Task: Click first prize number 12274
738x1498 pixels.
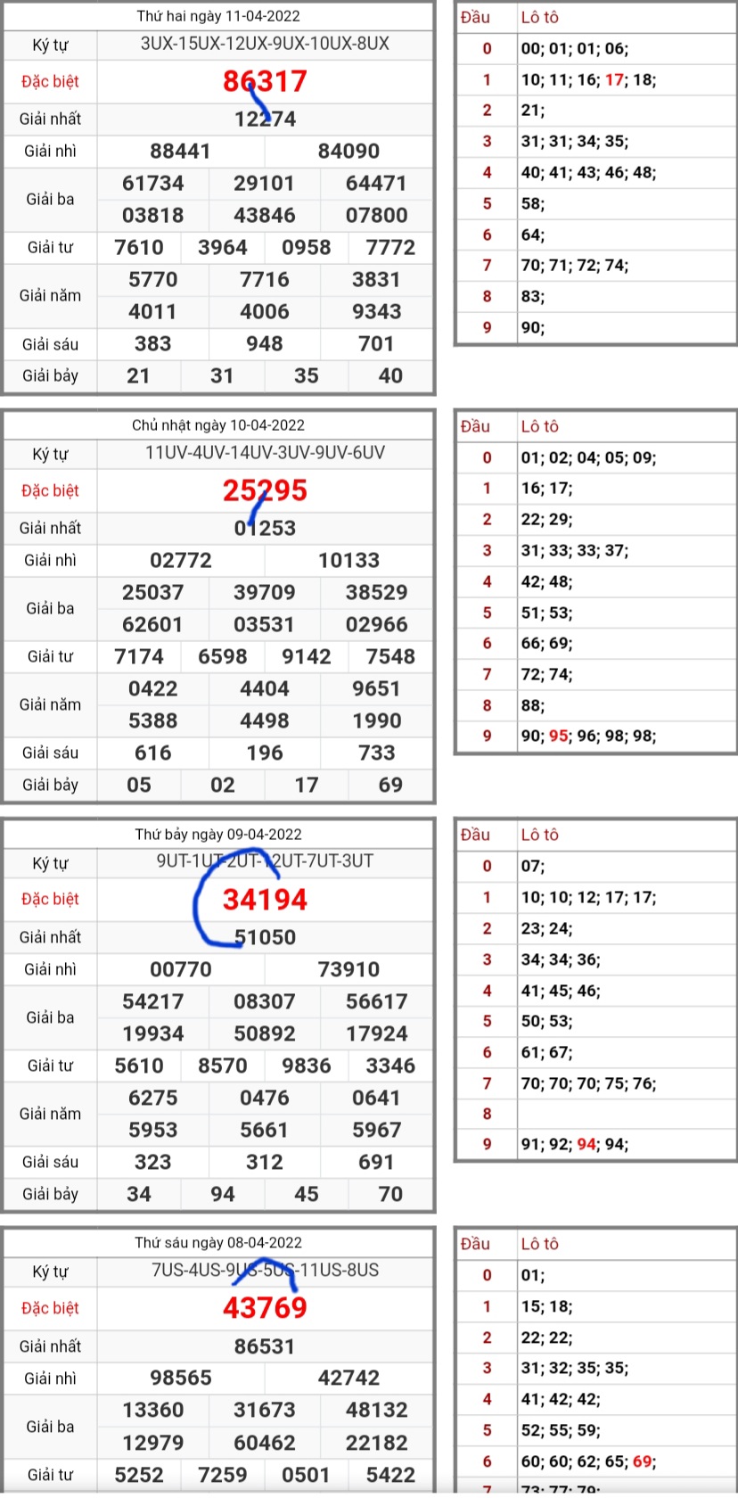Action: pyautogui.click(x=265, y=119)
